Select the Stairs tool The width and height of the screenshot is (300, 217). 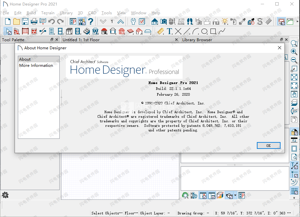[87, 31]
